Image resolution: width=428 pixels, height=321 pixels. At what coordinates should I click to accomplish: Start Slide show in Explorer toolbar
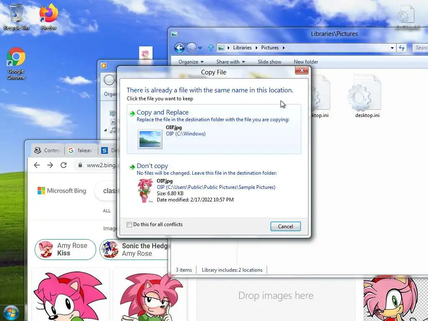coord(270,62)
